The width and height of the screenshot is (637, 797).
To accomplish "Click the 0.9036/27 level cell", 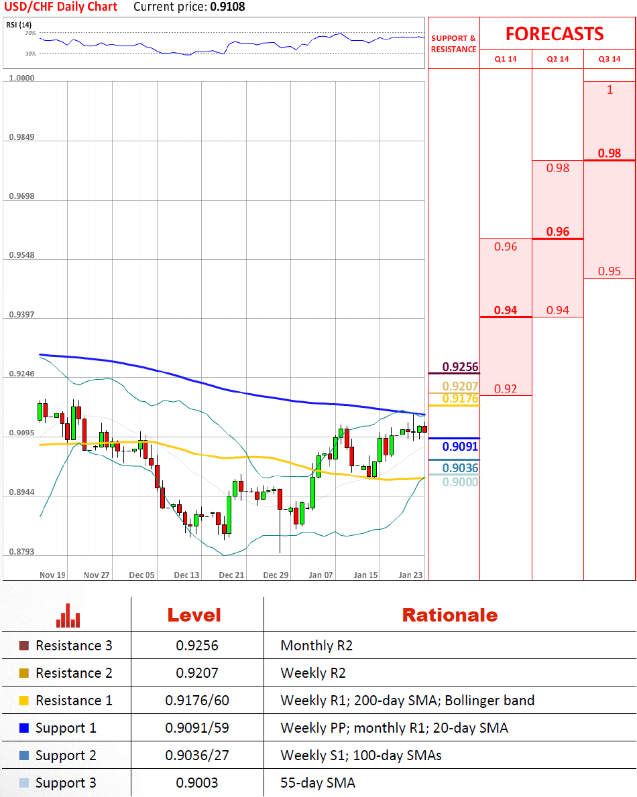I will pos(197,755).
